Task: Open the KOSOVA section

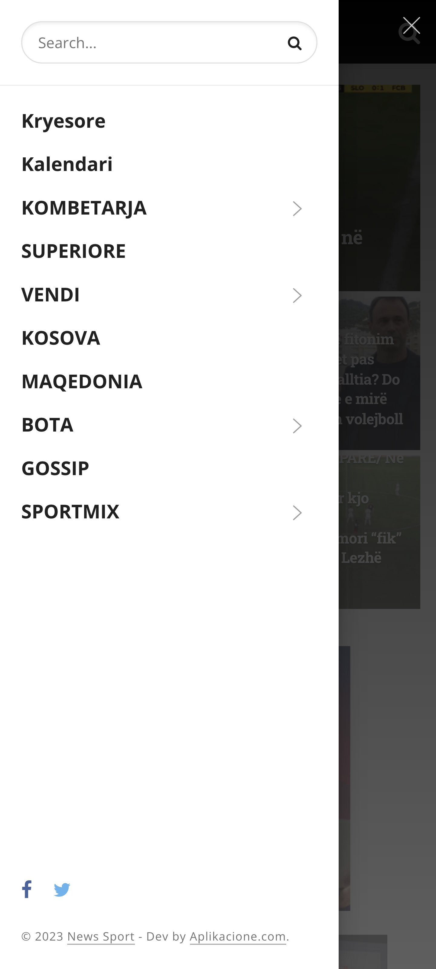Action: (61, 338)
